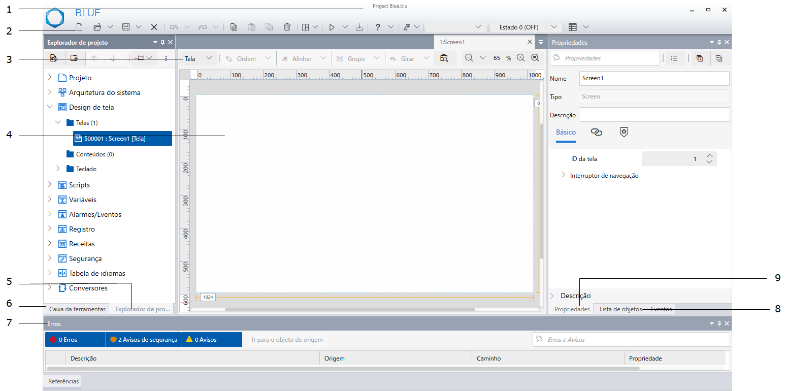Open the security shield tab in Propriedades
The image size is (787, 391).
[624, 132]
